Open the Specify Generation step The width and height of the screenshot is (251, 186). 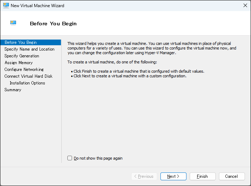(22, 56)
